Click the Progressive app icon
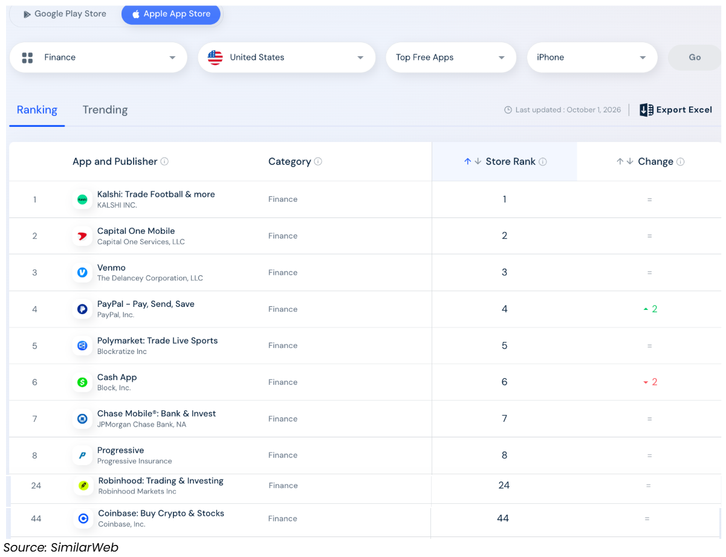The width and height of the screenshot is (726, 557). [82, 456]
